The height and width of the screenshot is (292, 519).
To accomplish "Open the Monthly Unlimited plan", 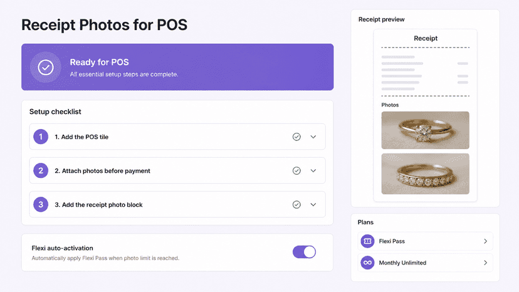I will (x=426, y=263).
